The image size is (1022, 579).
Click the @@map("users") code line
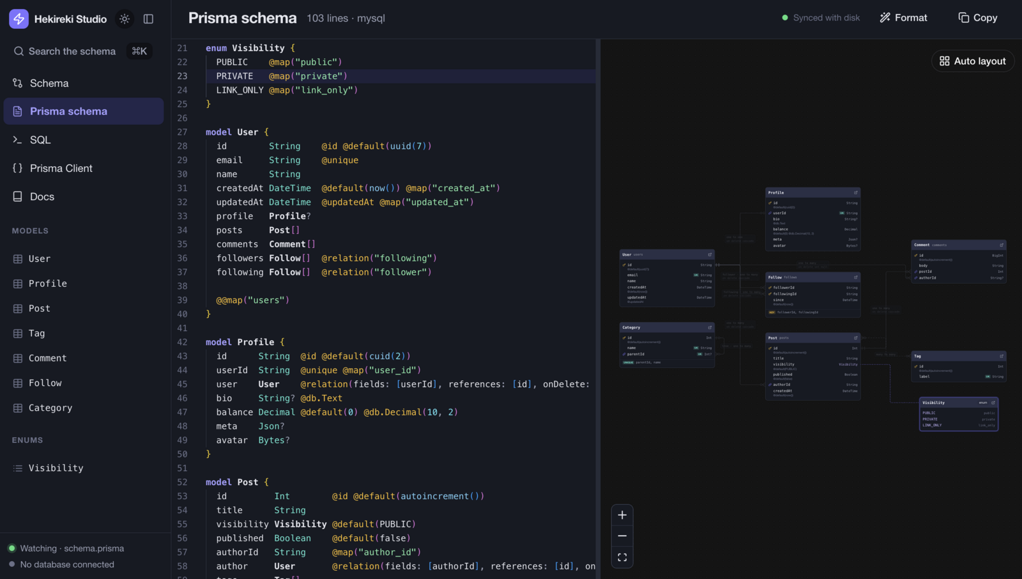(x=253, y=300)
